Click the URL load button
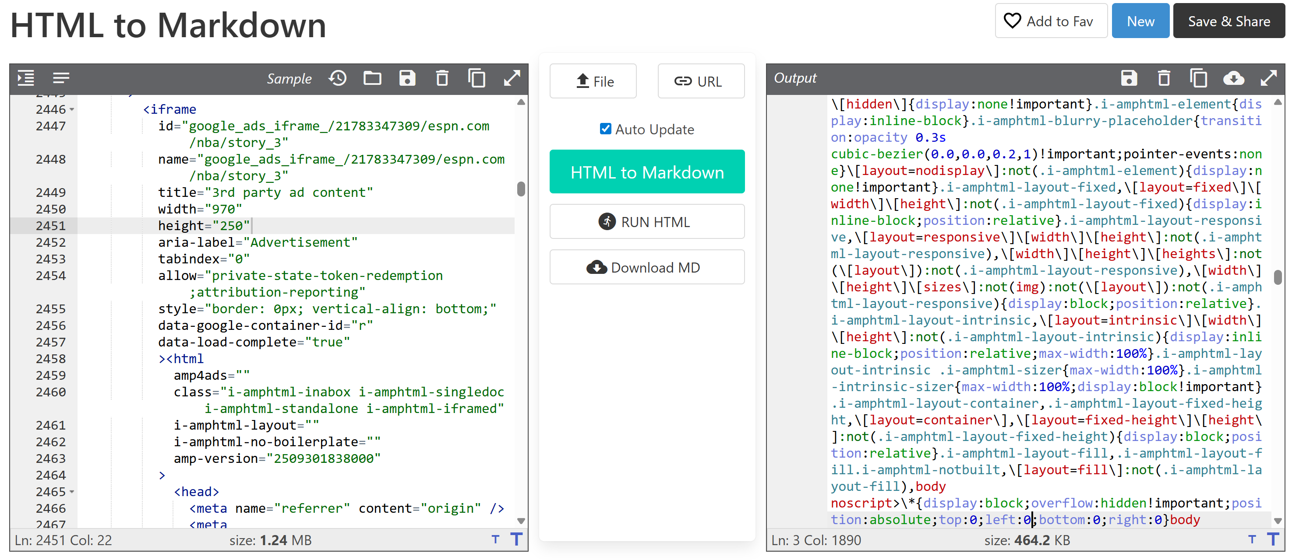This screenshot has width=1292, height=560. tap(700, 81)
